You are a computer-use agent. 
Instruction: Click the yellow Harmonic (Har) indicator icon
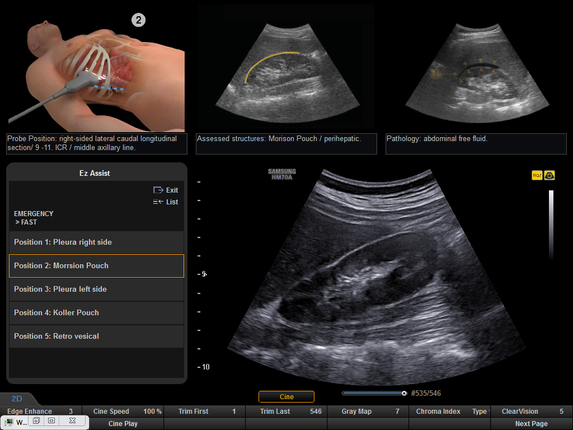[x=537, y=175]
